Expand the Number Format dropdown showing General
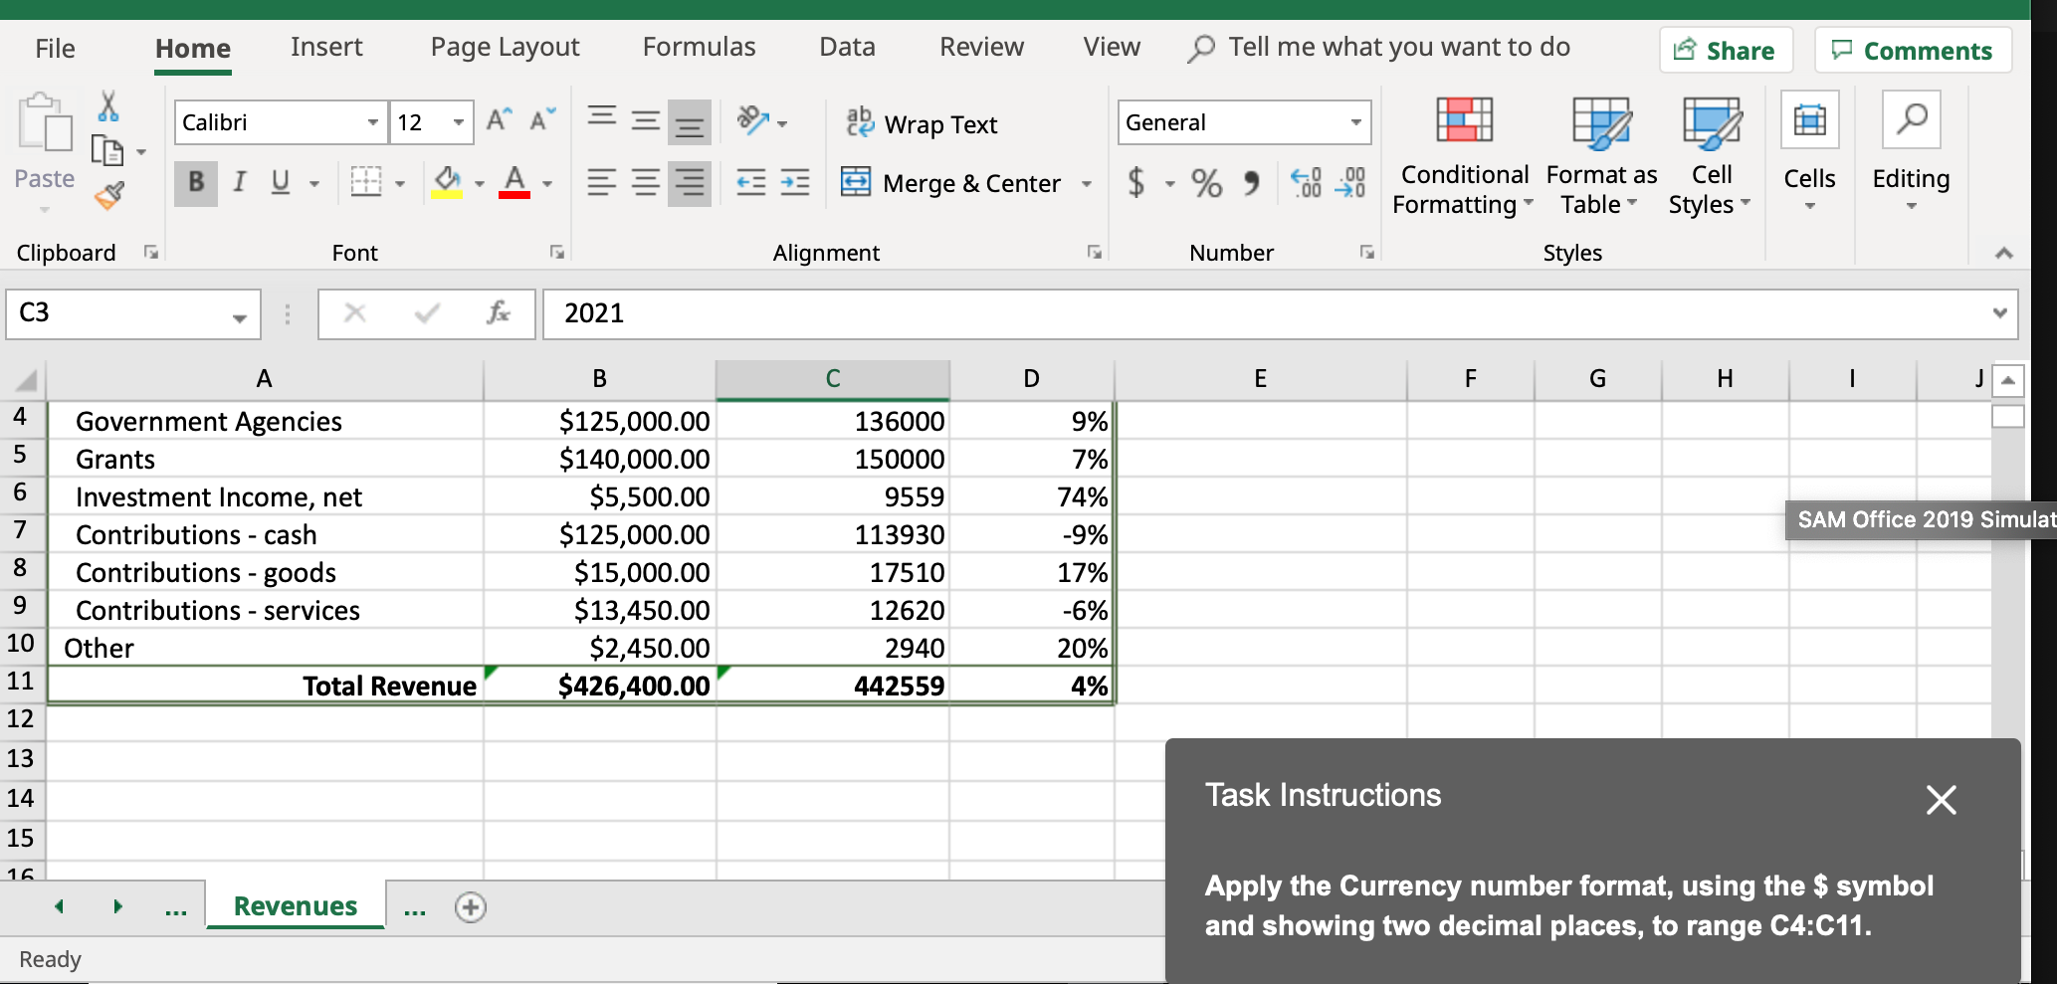 (x=1356, y=122)
